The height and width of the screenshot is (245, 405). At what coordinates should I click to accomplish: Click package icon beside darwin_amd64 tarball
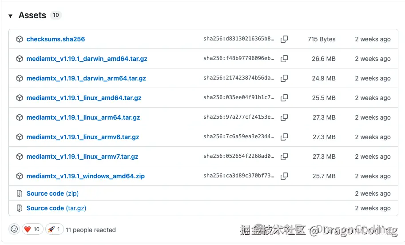tap(20, 59)
